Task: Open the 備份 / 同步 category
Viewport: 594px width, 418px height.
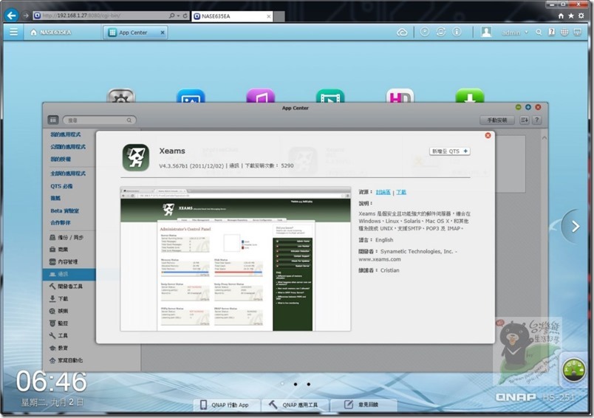Action: click(x=66, y=237)
